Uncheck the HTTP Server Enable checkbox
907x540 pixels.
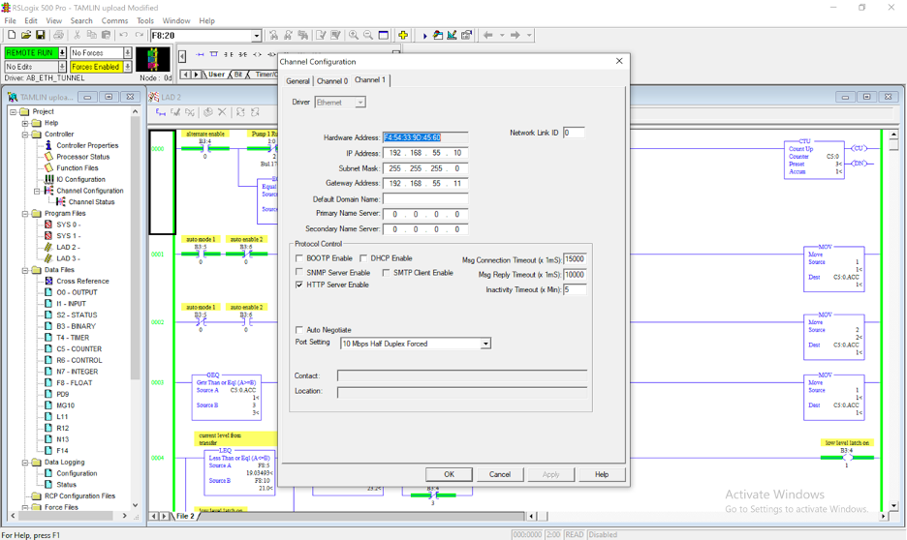[299, 285]
